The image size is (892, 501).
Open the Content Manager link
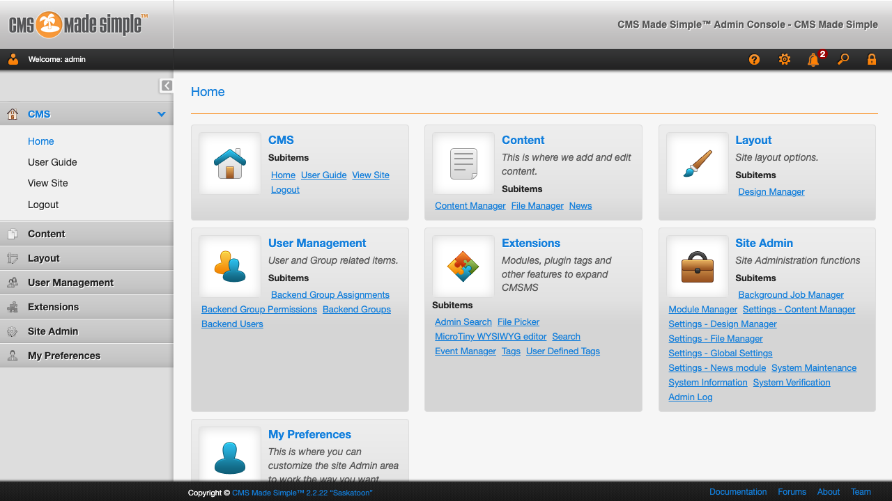(x=470, y=206)
